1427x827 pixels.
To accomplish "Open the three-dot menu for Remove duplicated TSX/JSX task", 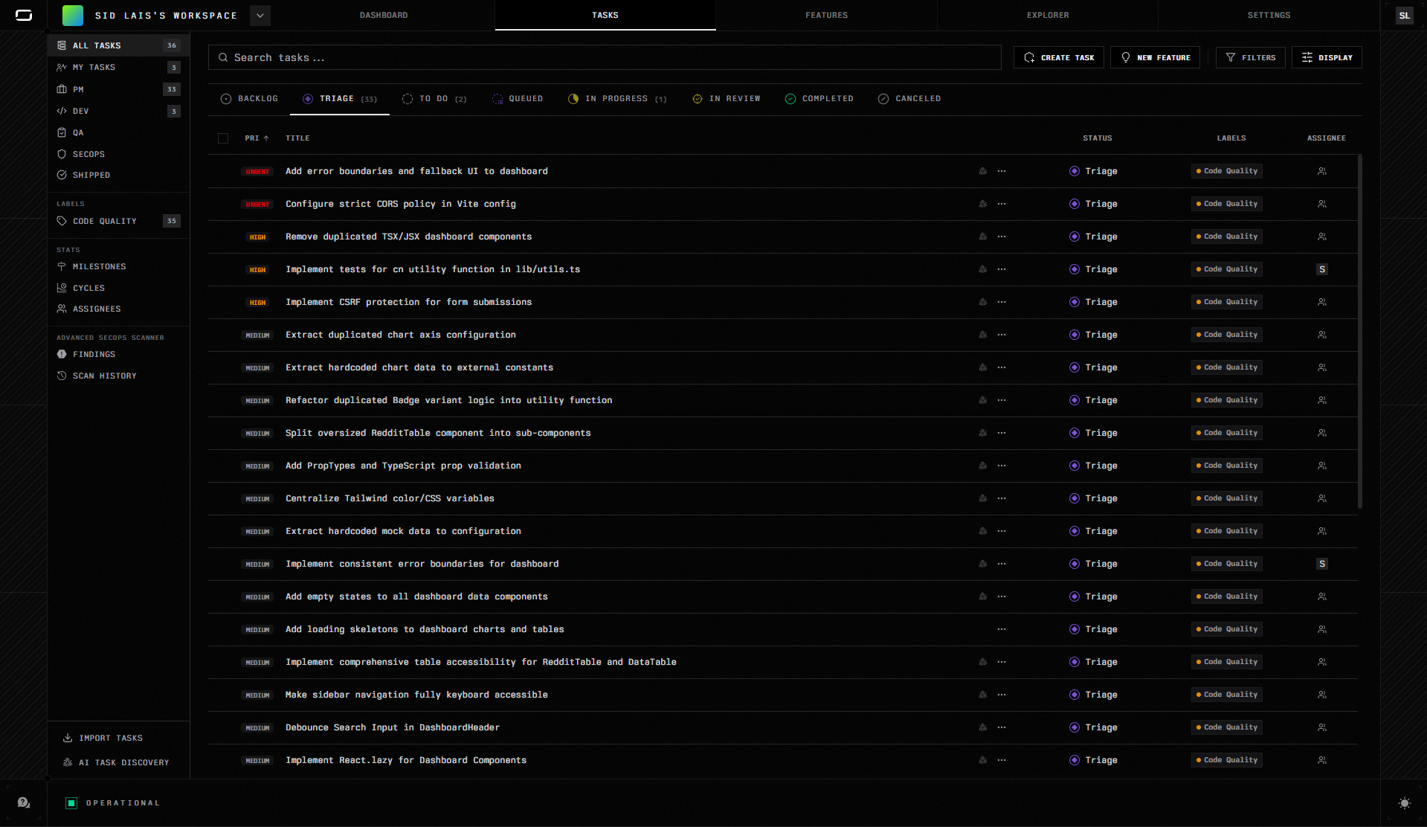I will 1002,236.
